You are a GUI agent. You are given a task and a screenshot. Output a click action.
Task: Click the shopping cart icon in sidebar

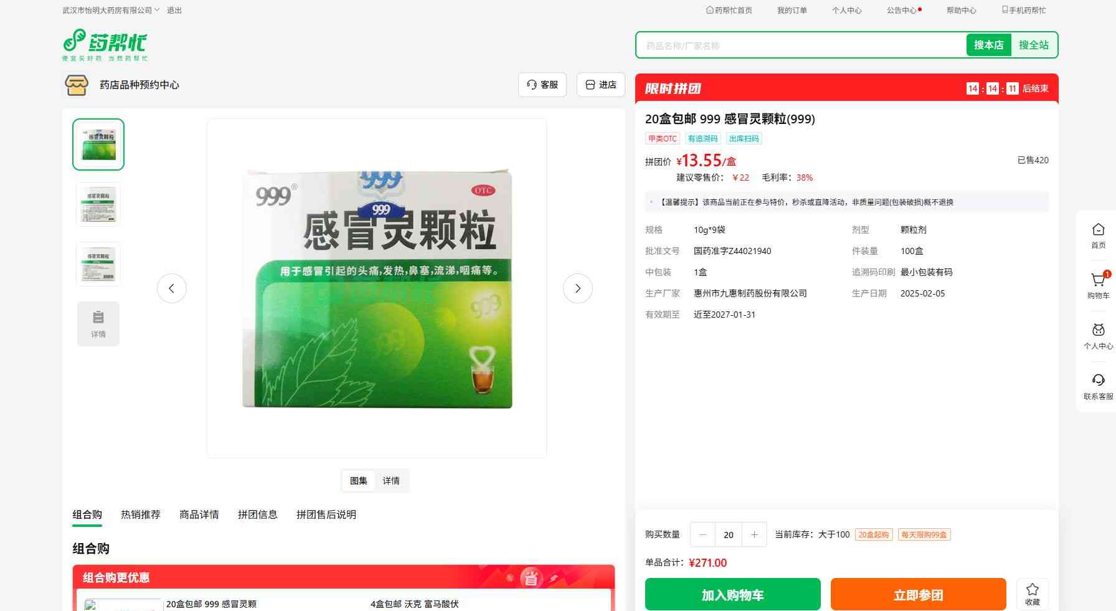pyautogui.click(x=1098, y=281)
